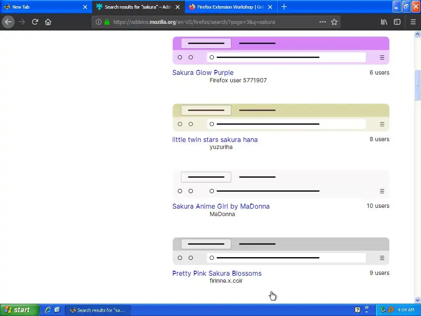Launch Internet Explorer from quick launch
Viewport: 421px width, 316px height.
click(x=48, y=310)
